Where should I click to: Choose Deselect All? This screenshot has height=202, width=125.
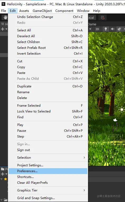click(x=48, y=36)
